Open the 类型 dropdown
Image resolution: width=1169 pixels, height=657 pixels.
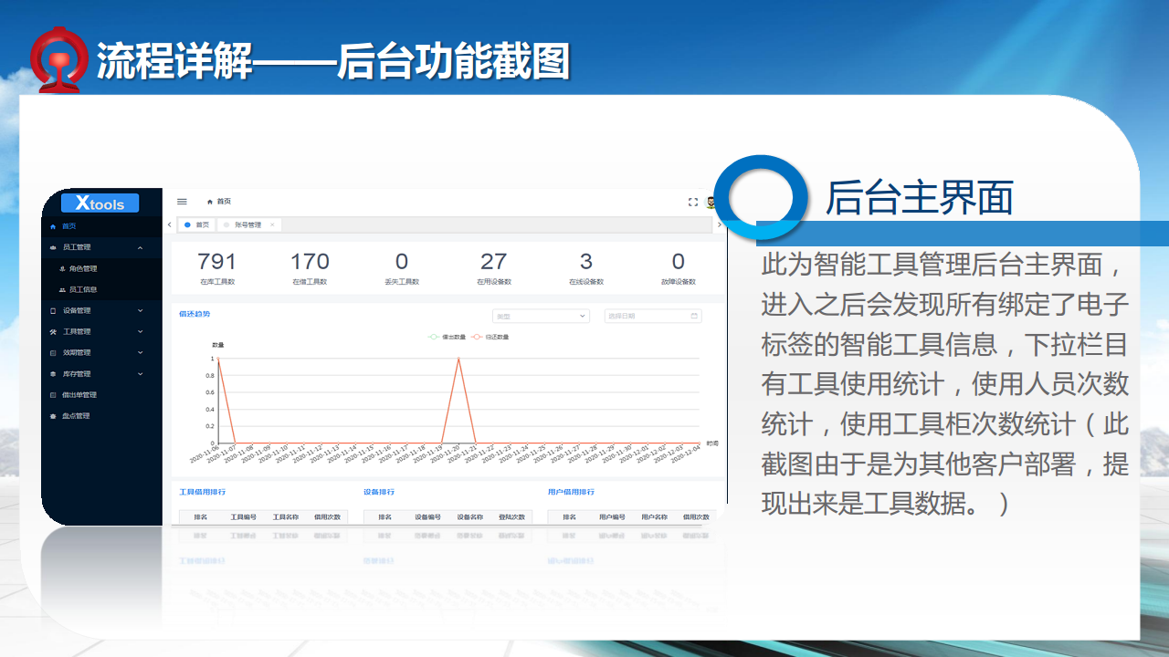[x=541, y=316]
